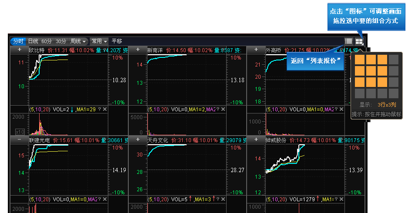
Task: Click 骅威股份 price 价:14.73 readout
Action: pos(300,140)
